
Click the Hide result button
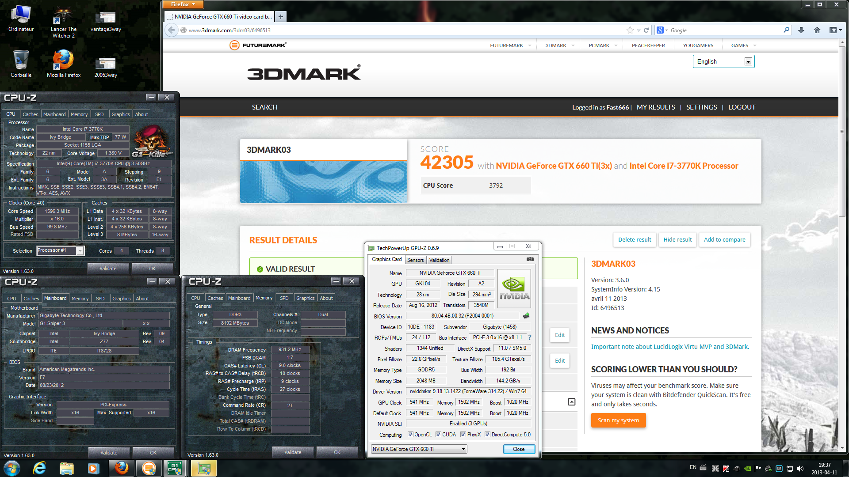click(x=677, y=240)
